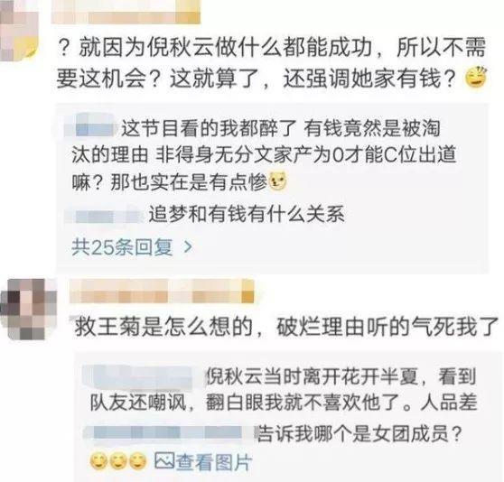
Task: Click the second commenter's blurred username
Action: (x=162, y=292)
